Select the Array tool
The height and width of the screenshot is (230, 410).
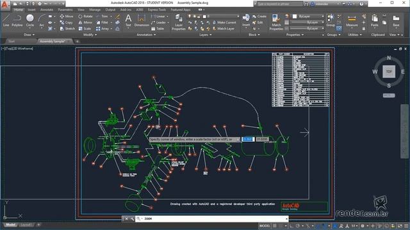pos(102,28)
